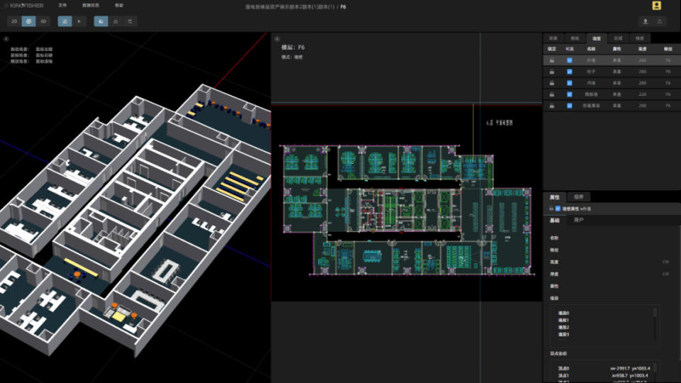
Task: Open the 文件 menu
Action: click(62, 6)
